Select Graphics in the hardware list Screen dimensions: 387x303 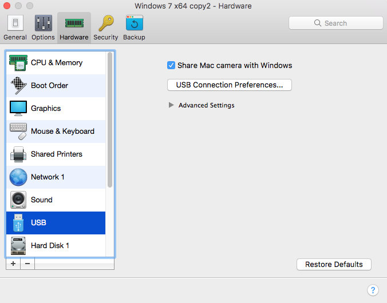point(56,109)
